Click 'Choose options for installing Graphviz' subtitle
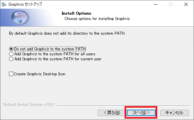Image resolution: width=194 pixels, height=120 pixels. pyautogui.click(x=97, y=19)
